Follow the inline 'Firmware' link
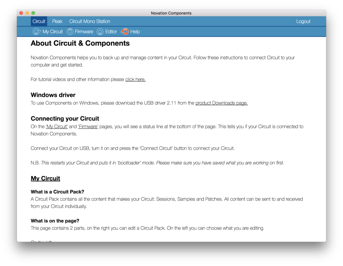This screenshot has height=266, width=343. click(88, 126)
